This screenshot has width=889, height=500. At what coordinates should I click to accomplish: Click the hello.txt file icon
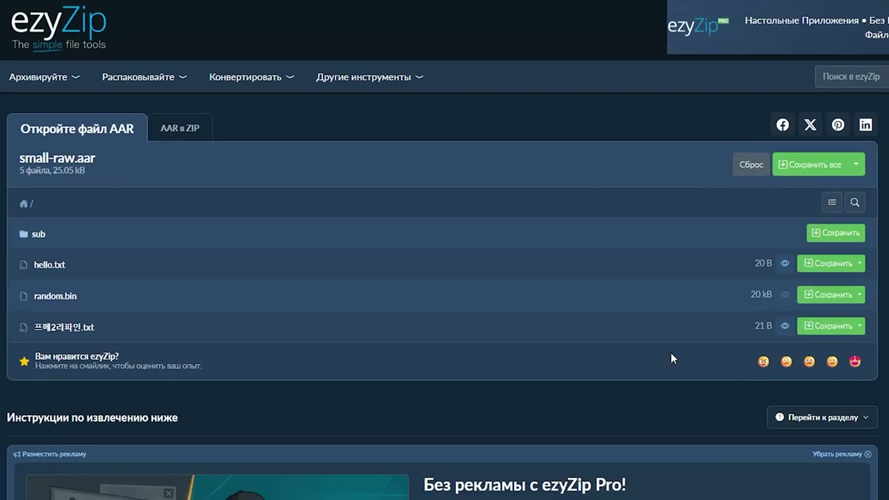24,265
